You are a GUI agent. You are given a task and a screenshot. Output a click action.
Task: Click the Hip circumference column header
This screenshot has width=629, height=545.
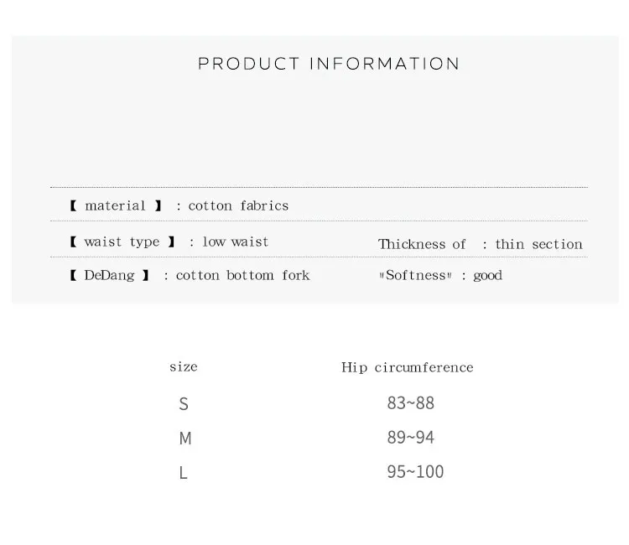click(x=407, y=367)
